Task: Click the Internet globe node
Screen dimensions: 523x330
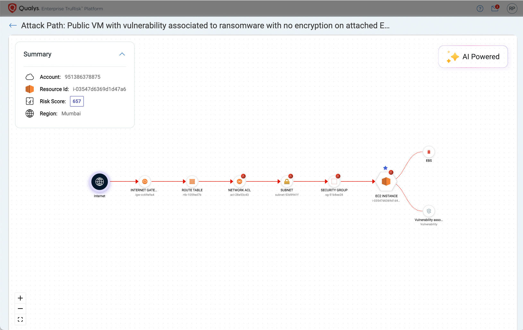Action: [99, 182]
